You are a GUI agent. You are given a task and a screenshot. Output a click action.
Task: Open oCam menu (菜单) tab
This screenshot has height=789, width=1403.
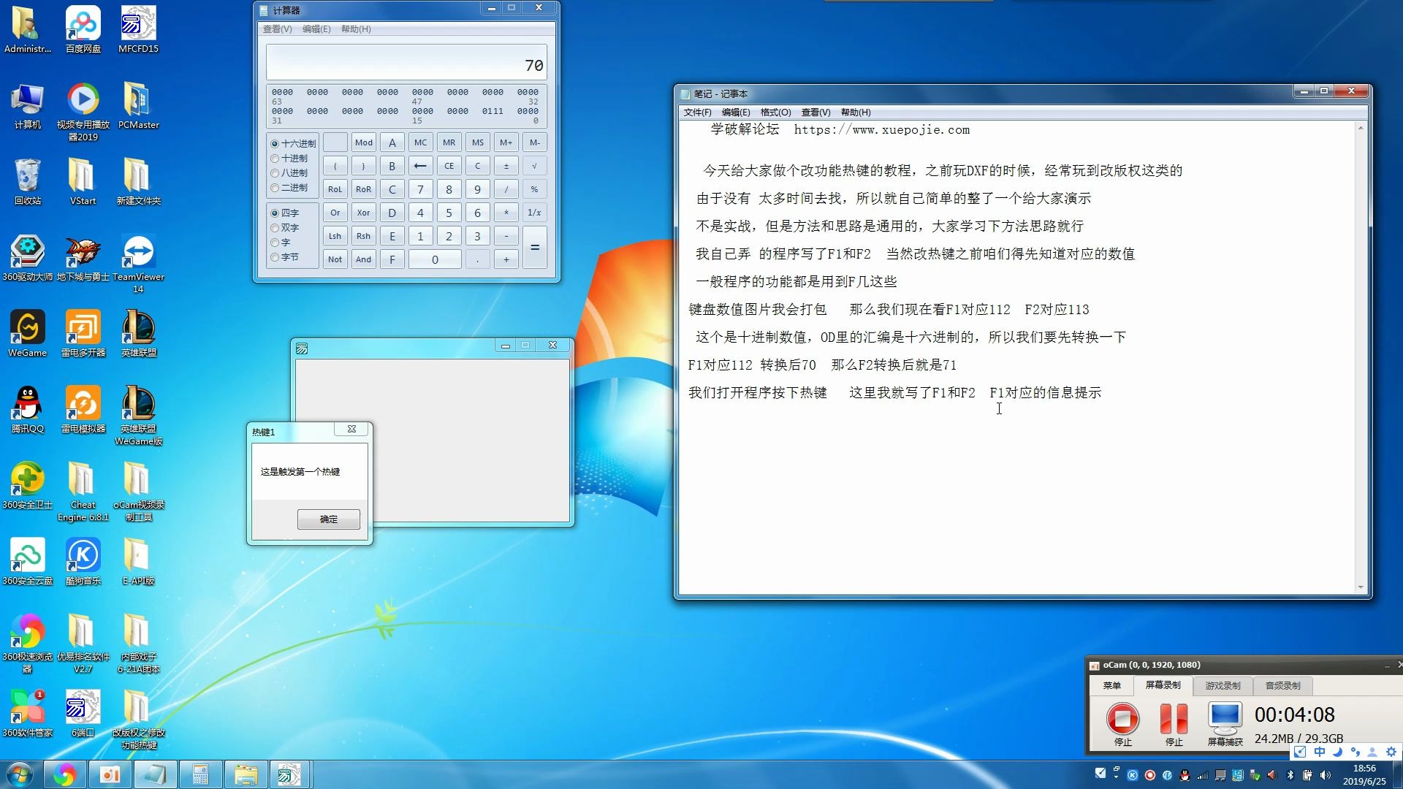1111,685
